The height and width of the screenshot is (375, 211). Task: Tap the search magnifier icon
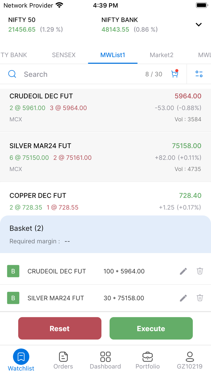point(12,74)
